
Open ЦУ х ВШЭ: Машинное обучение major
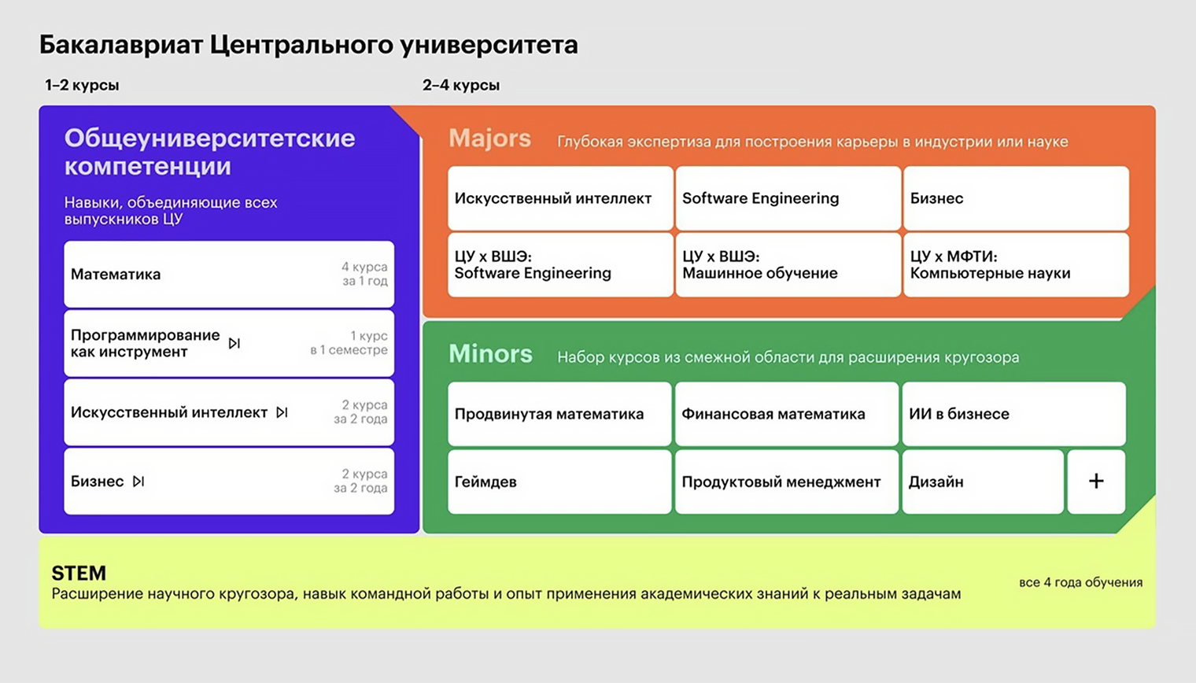788,265
